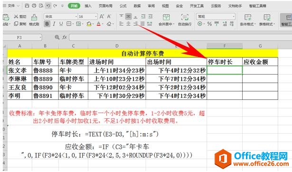
Task: Open the 数据 tab
Action: point(137,6)
